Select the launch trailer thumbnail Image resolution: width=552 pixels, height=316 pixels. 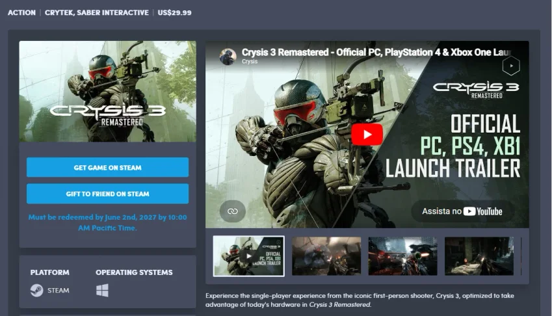[248, 256]
